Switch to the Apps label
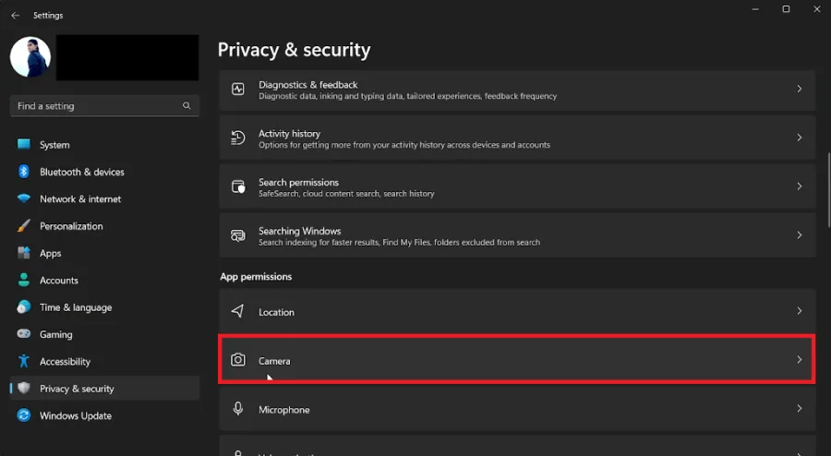Screen dimensions: 831x456 point(51,253)
